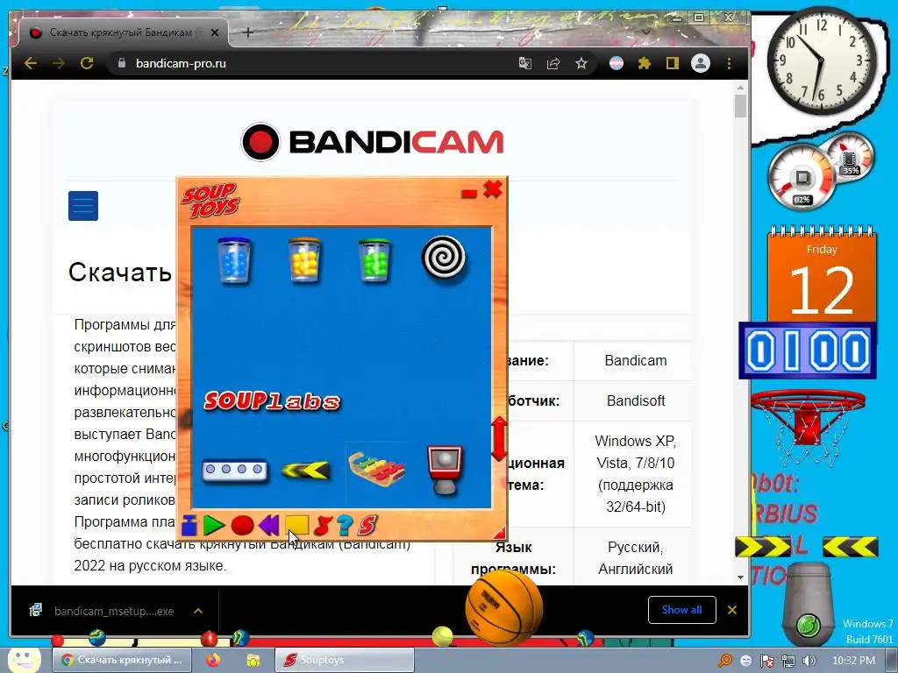The height and width of the screenshot is (673, 898).
Task: Reload the bandicam-pro.ru page
Action: point(87,63)
